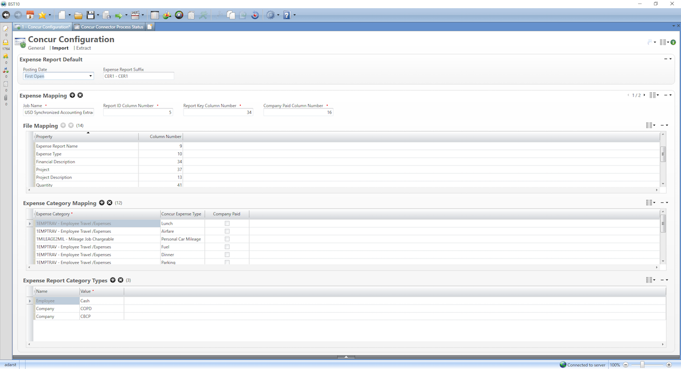This screenshot has width=681, height=369.
Task: Zoom out with the minus button
Action: [626, 364]
